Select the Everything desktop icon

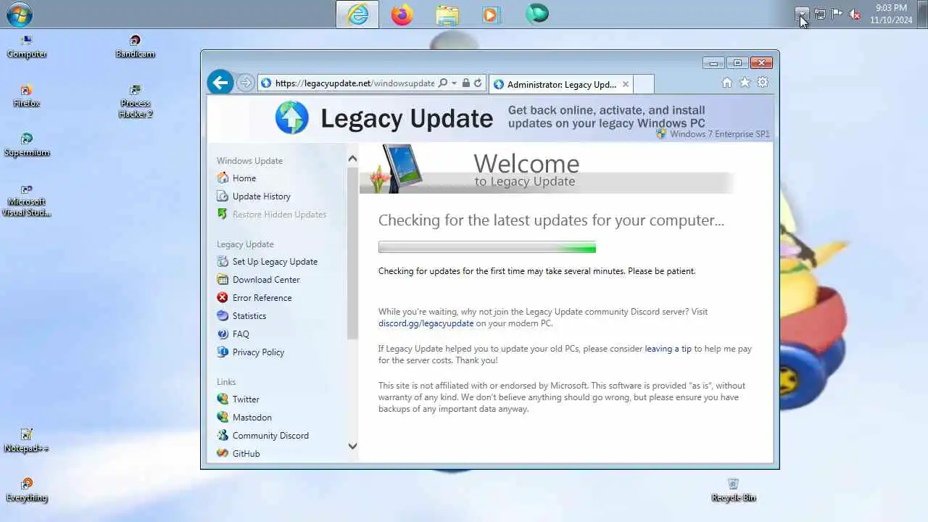click(x=27, y=491)
